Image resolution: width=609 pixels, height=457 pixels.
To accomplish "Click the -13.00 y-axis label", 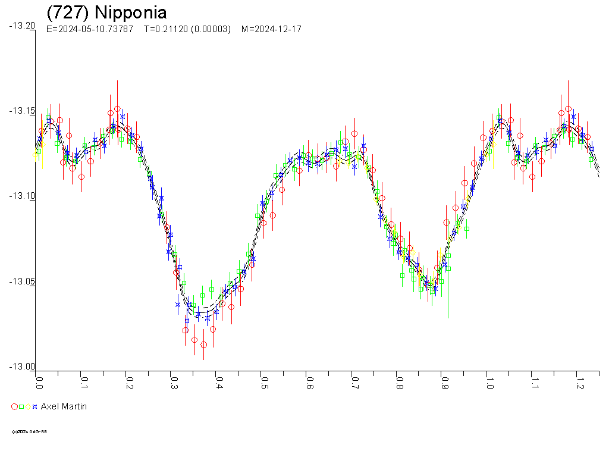I will [x=21, y=367].
